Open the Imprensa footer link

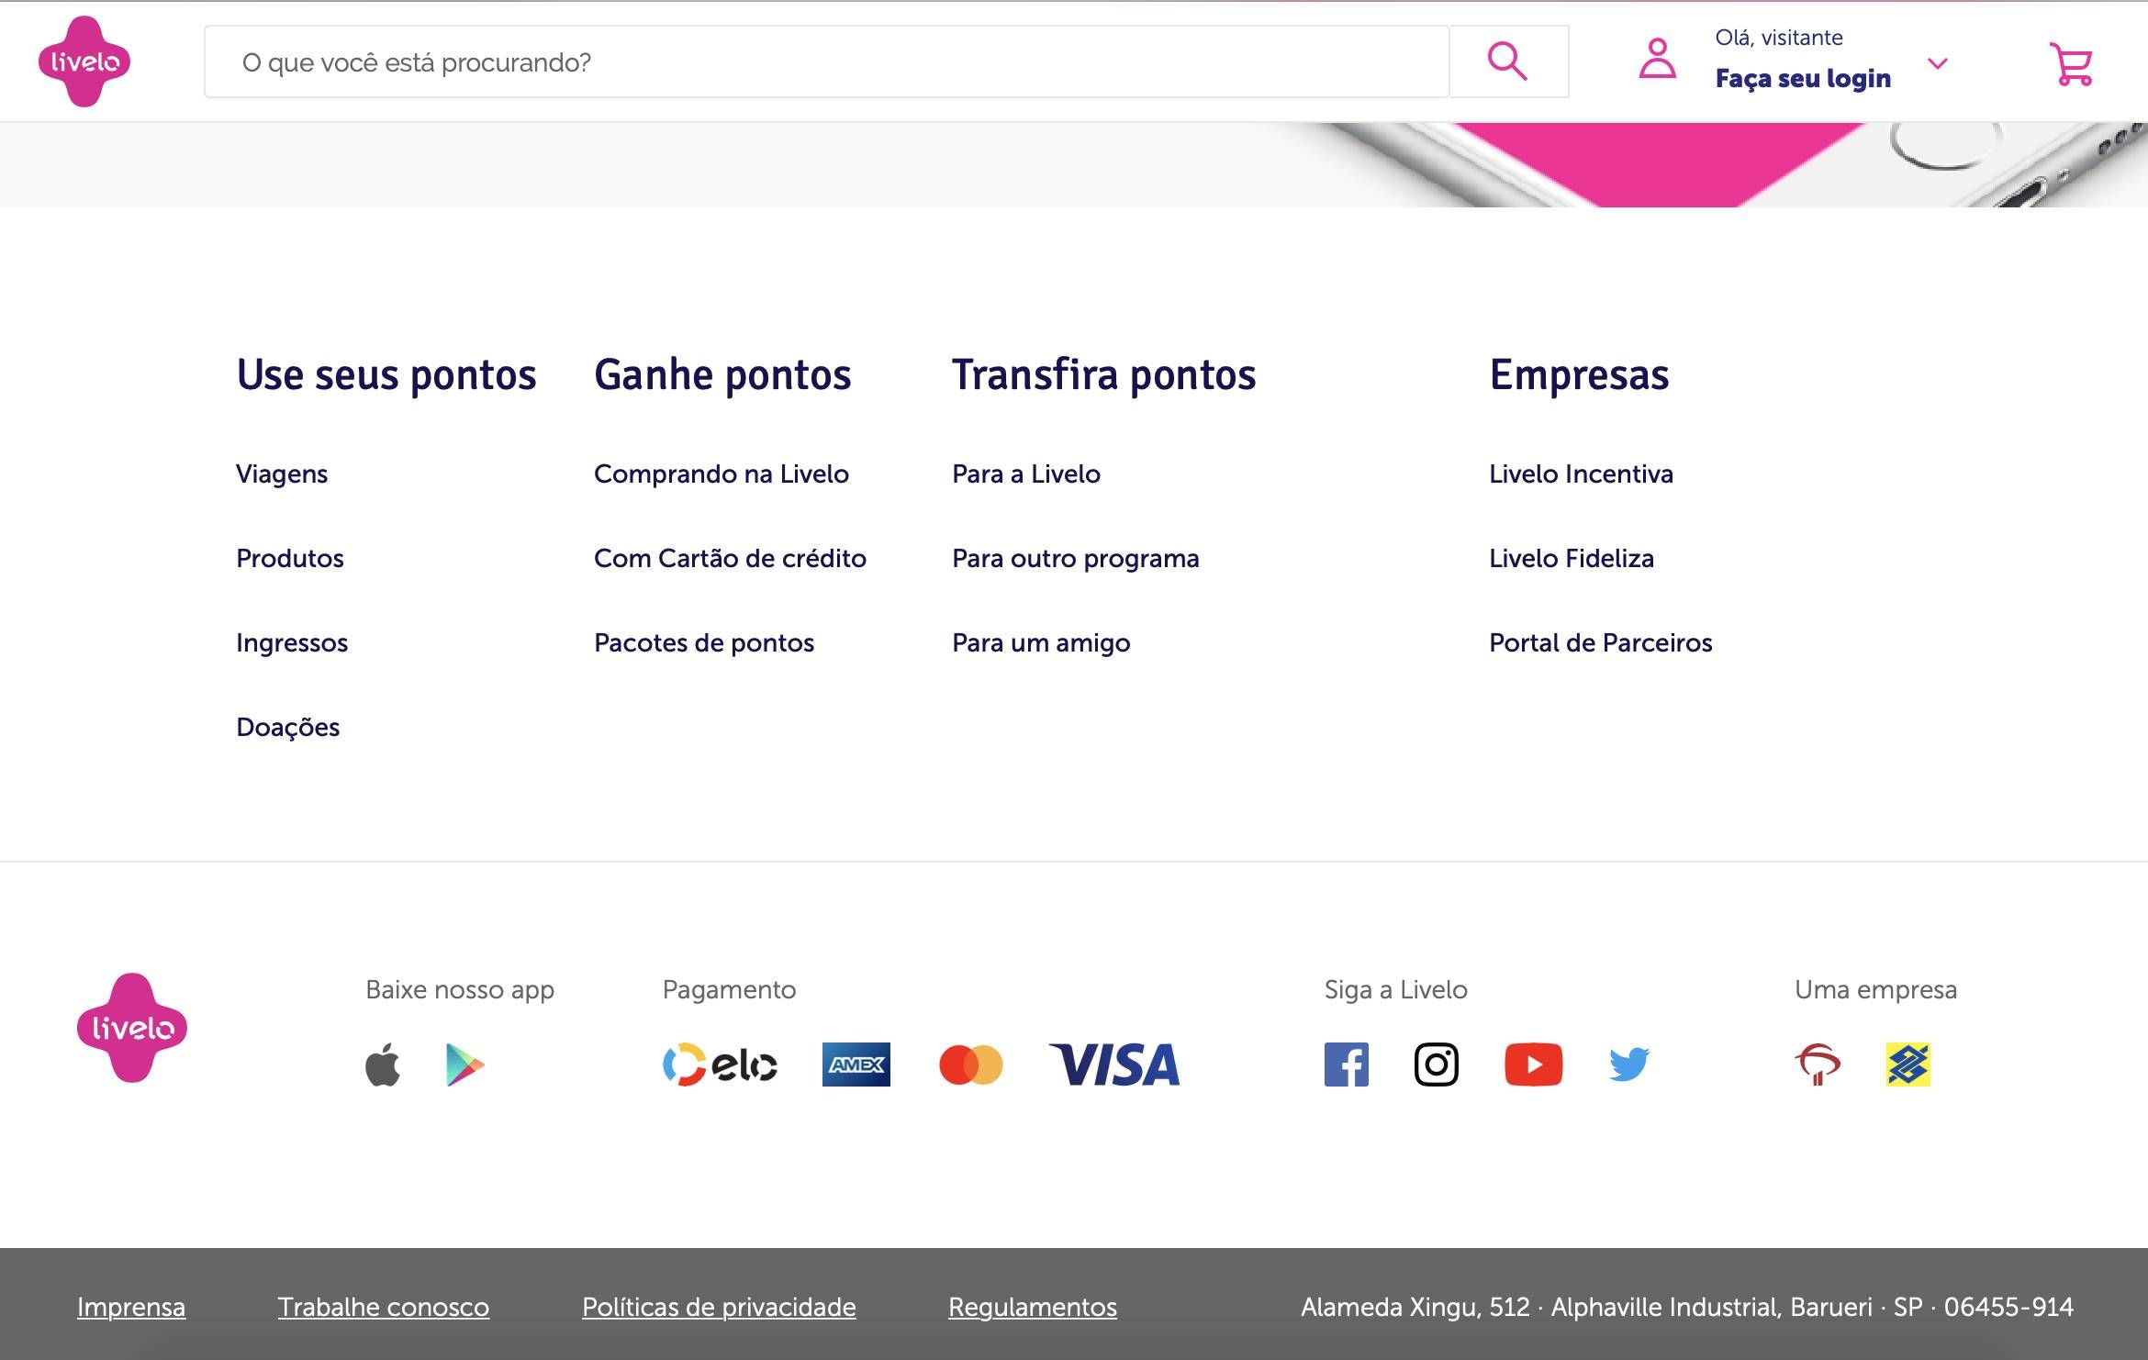[x=131, y=1307]
